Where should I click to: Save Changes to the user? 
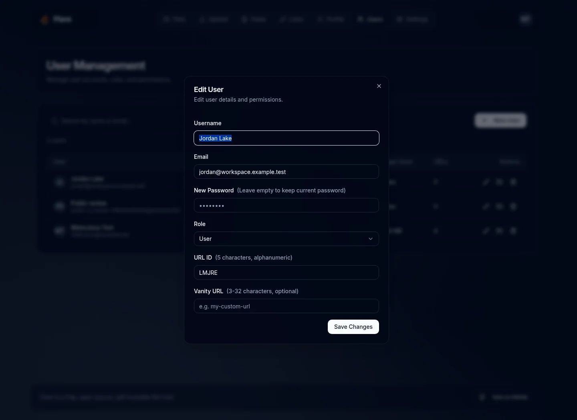click(x=353, y=327)
